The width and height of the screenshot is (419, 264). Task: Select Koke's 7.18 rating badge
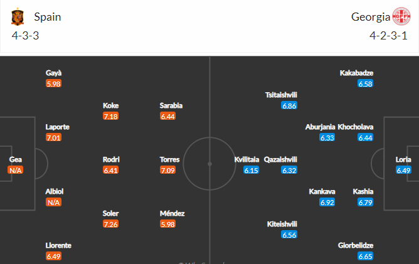[x=110, y=116]
